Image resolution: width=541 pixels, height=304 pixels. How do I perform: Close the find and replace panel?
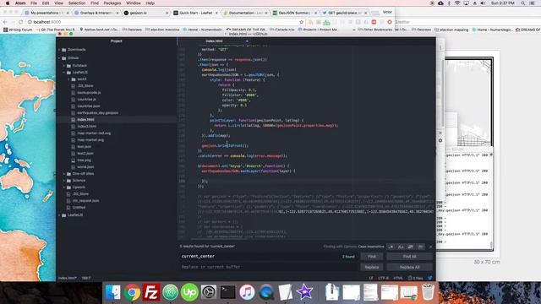430,247
